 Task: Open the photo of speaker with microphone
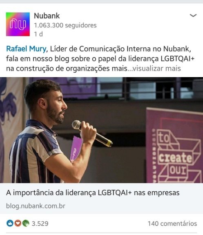pos(101,130)
